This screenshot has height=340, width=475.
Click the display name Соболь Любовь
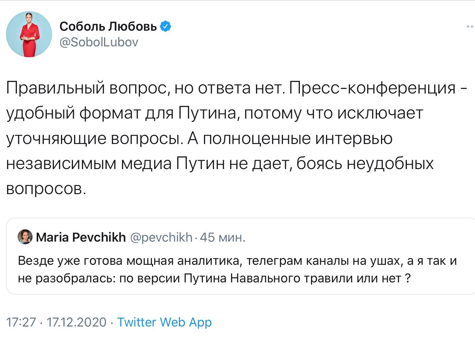click(x=108, y=27)
